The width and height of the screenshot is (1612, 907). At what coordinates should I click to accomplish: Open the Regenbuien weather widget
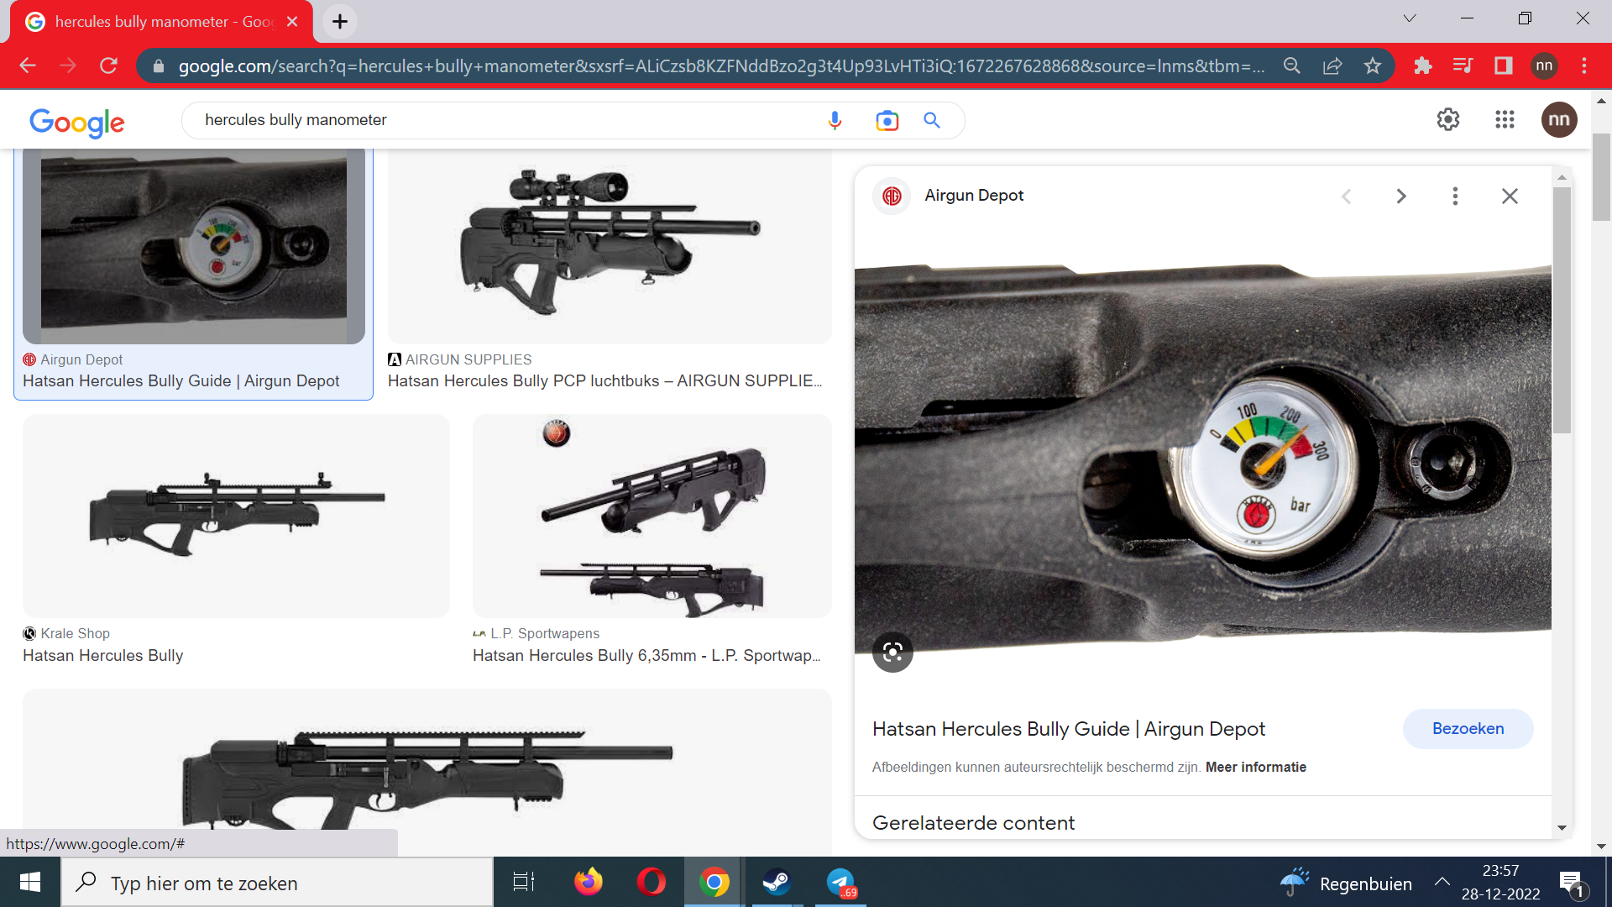[1346, 883]
